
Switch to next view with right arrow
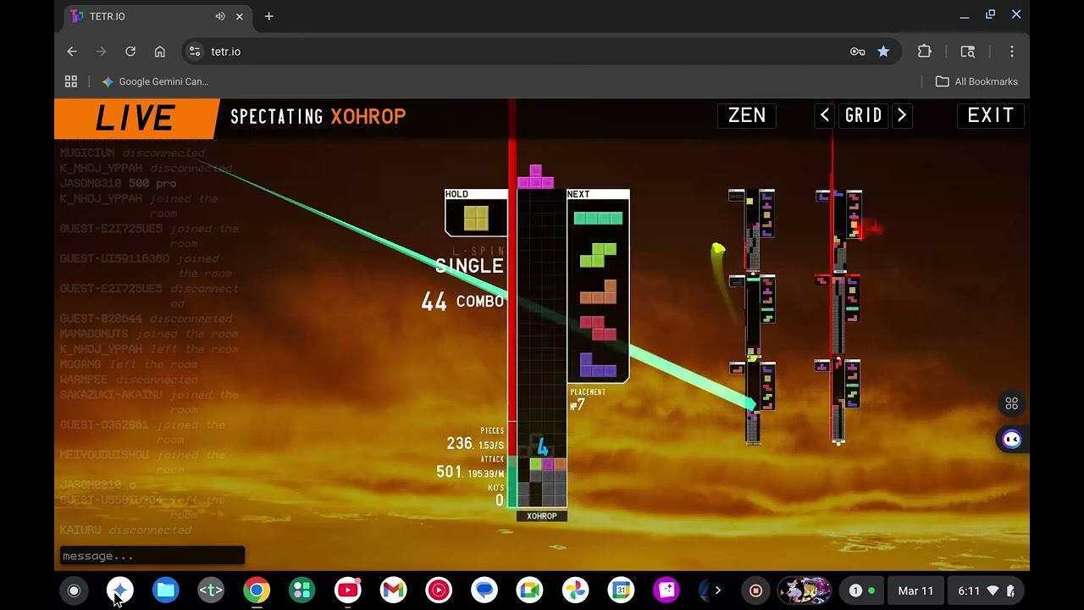(x=902, y=115)
